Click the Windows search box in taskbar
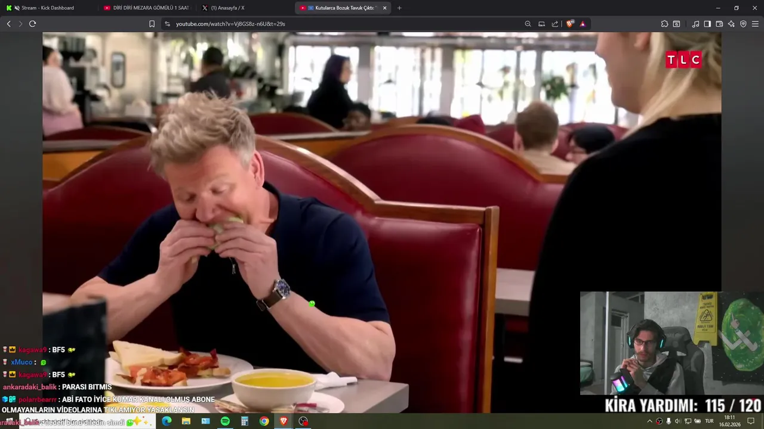The width and height of the screenshot is (764, 429). coord(87,421)
